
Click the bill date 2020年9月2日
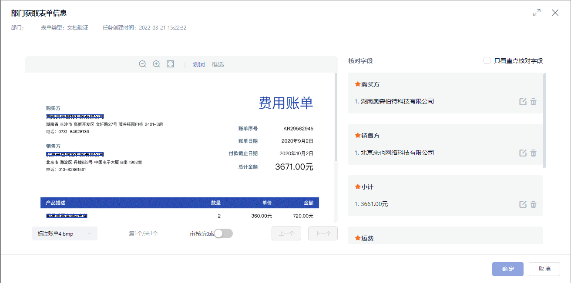[x=298, y=141]
